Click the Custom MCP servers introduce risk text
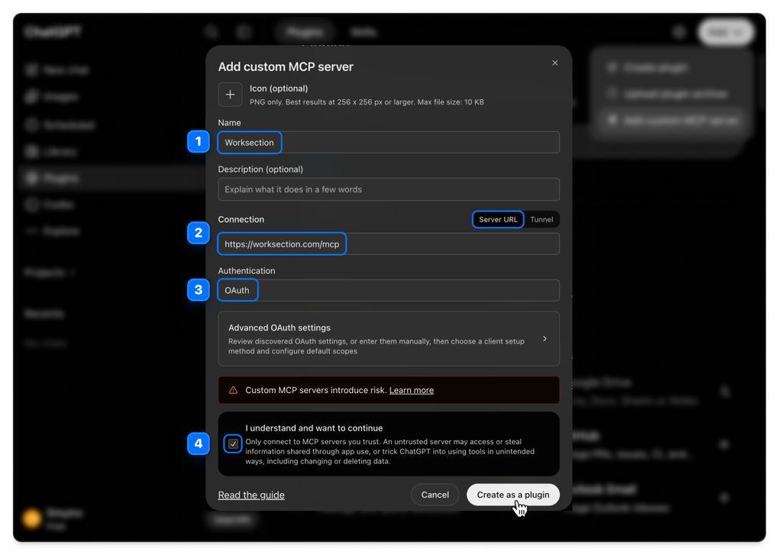 click(316, 390)
